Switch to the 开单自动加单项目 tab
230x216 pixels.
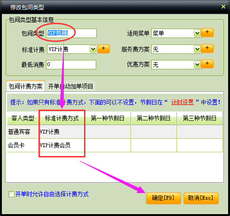coord(70,86)
